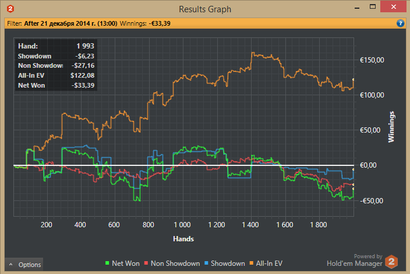410x274 pixels.
Task: Click the filter date 'After 21 декабря 2014 г. (13:00)'
Action: (x=71, y=23)
